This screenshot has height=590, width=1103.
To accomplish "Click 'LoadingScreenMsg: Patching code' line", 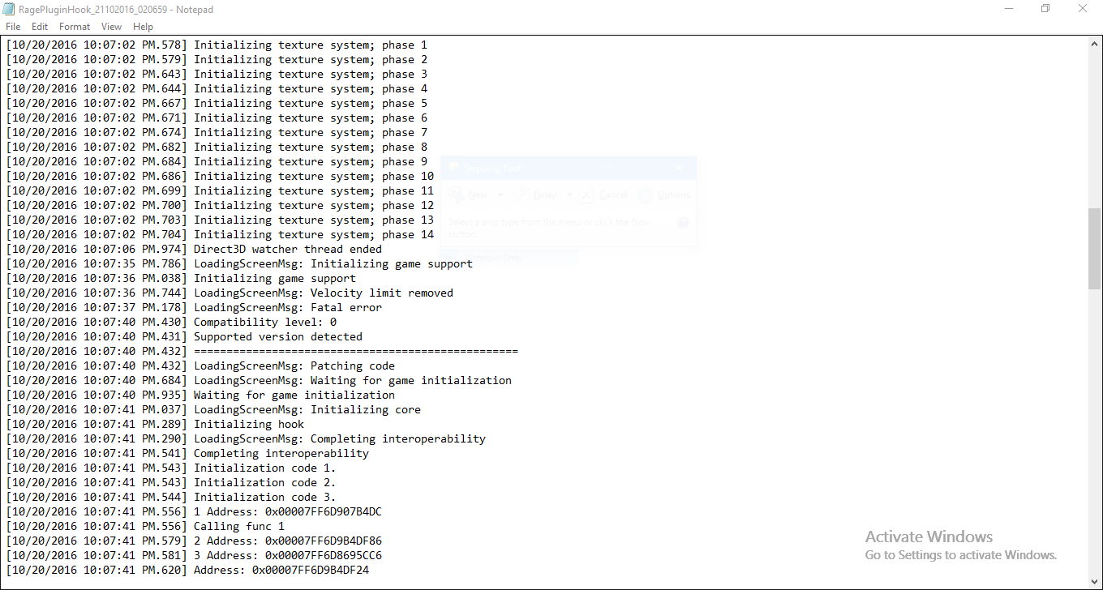I will click(200, 366).
